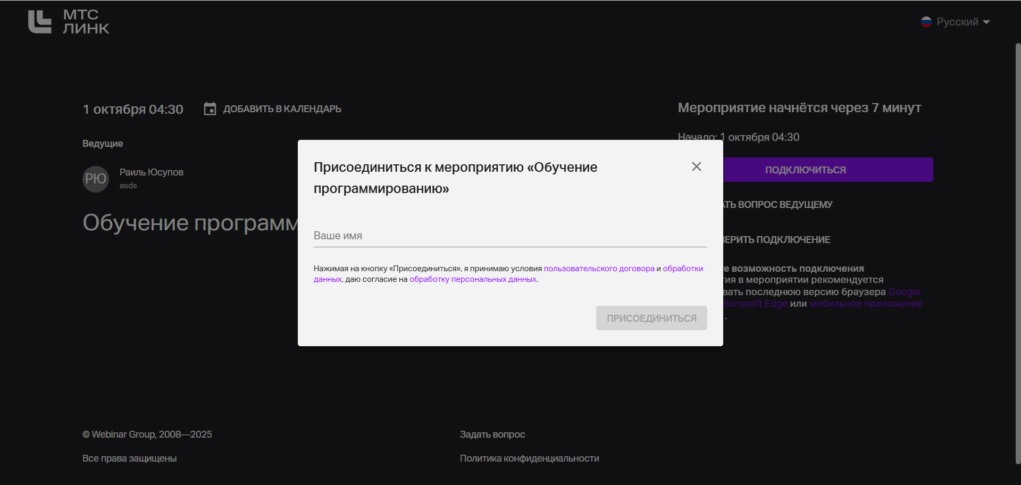The height and width of the screenshot is (485, 1021).
Task: Open Политика конфиденциальности footer link
Action: coord(529,458)
